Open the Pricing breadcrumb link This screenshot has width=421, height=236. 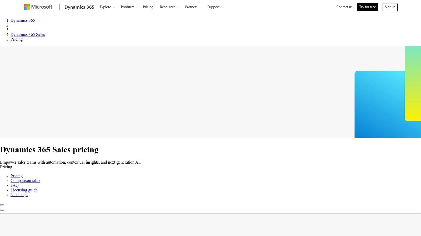[17, 39]
